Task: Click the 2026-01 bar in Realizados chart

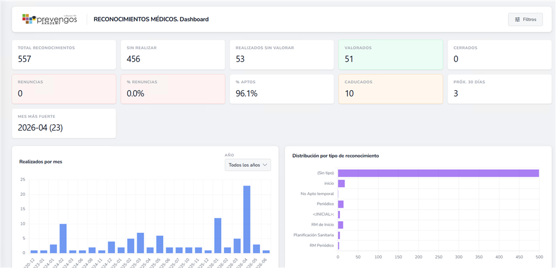Action: click(218, 236)
